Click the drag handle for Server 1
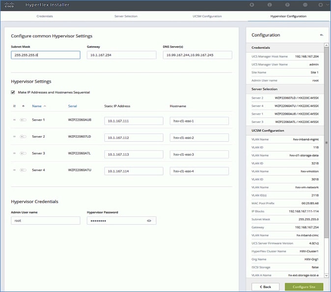The image size is (331, 292). (15, 120)
